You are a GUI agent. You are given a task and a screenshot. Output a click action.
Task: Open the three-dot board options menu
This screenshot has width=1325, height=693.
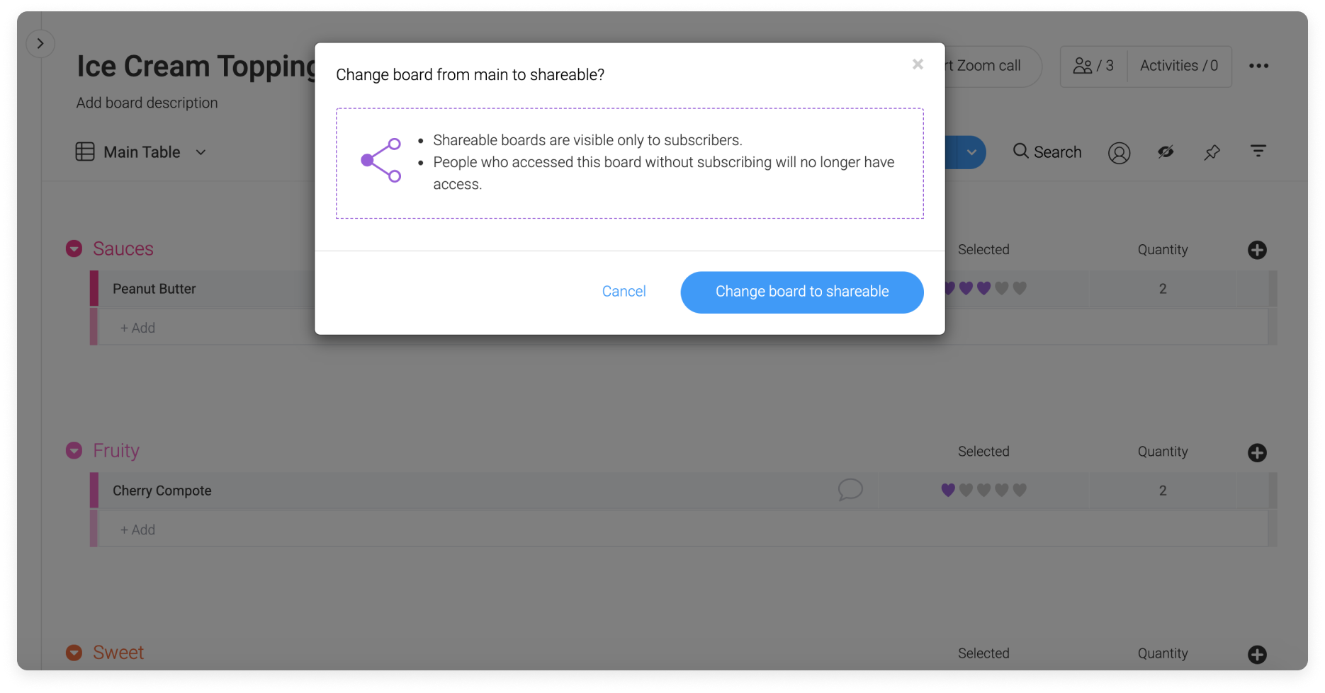point(1258,66)
